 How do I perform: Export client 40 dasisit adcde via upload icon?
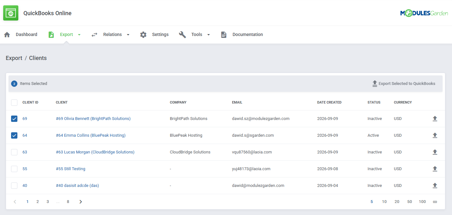point(435,186)
